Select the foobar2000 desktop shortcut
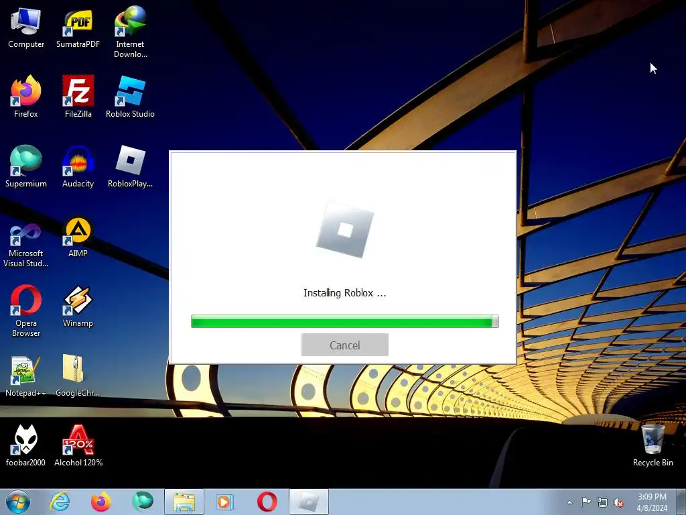 26,445
